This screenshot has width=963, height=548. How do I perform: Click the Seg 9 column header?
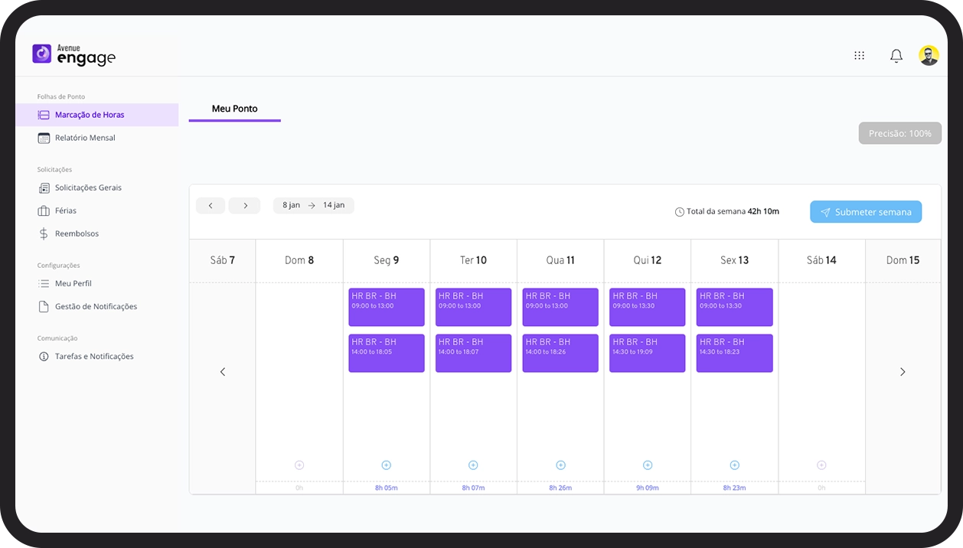coord(387,260)
